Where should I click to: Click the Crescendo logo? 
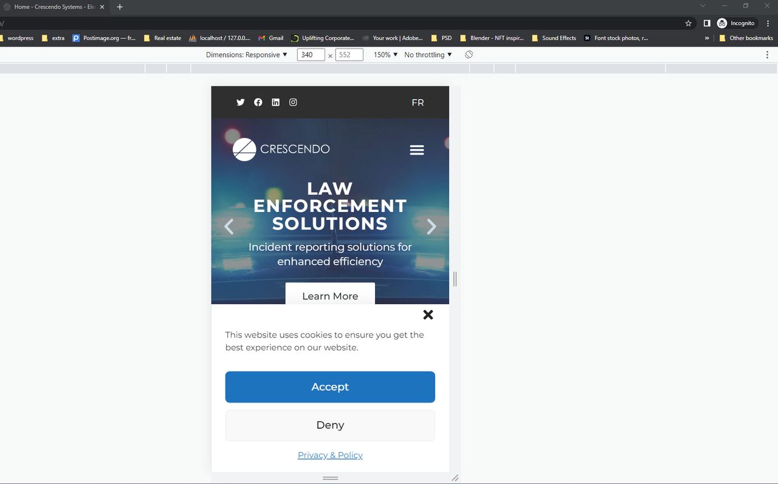[281, 149]
